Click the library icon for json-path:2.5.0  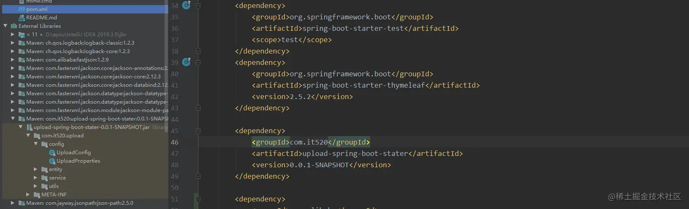[x=21, y=203]
